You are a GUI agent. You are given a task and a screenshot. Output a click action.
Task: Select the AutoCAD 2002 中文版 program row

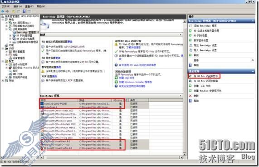point(95,104)
